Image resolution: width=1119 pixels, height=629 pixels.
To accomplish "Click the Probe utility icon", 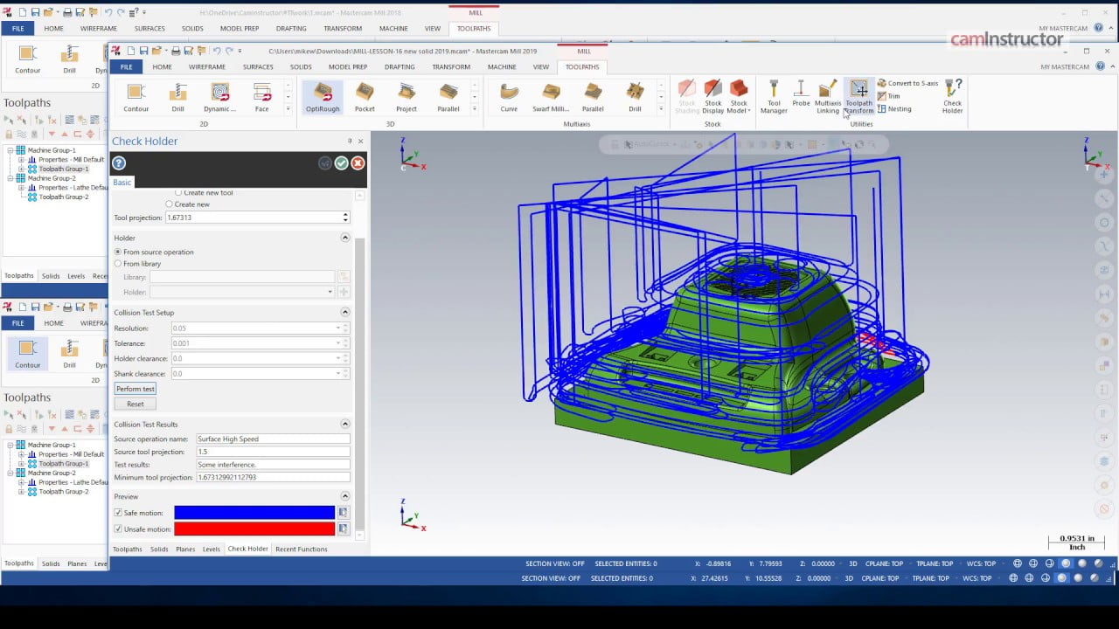I will point(801,93).
